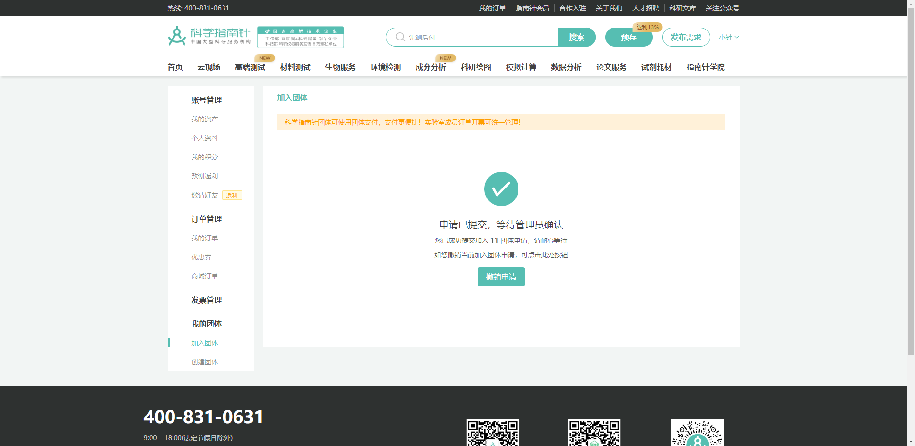
Task: Click the NEW badge above 成分分析
Action: pyautogui.click(x=445, y=58)
